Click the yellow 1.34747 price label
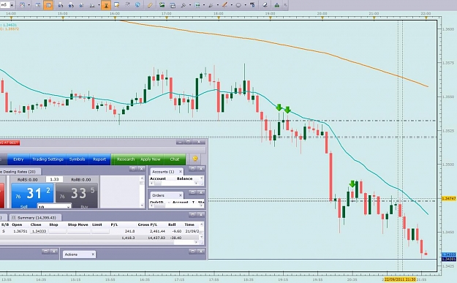The image size is (457, 283). (449, 198)
